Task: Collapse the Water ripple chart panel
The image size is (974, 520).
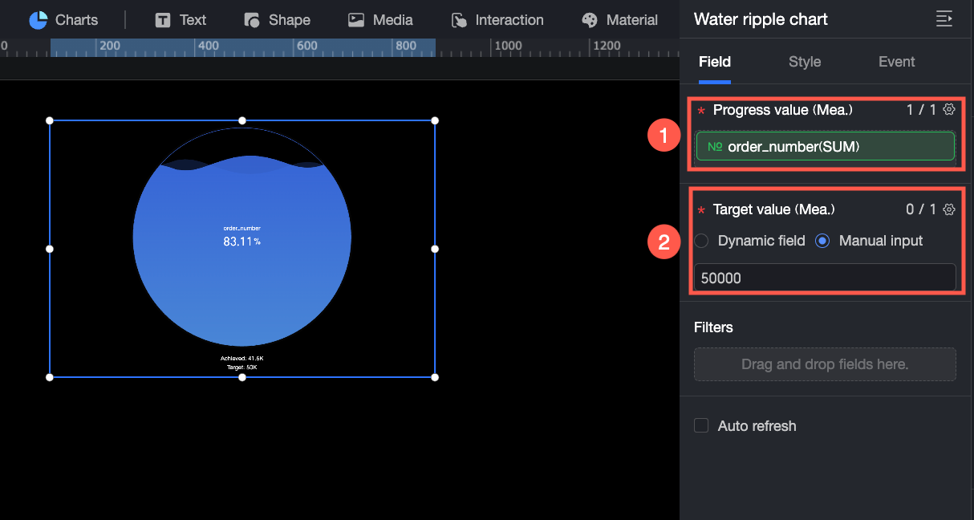Action: click(944, 18)
